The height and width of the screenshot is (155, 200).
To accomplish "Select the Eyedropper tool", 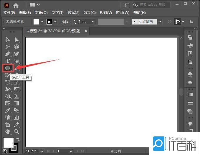I will tap(8, 110).
